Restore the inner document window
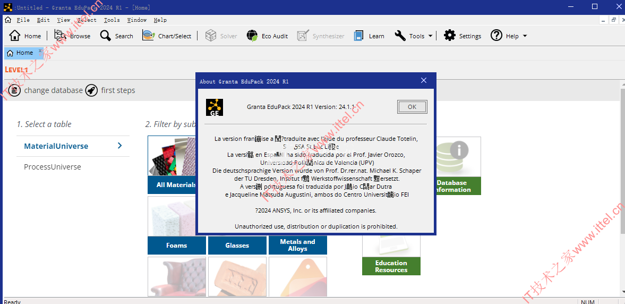 tap(614, 20)
